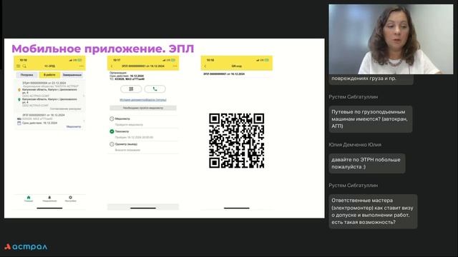
Task: Go back using arrow on ЭПЛ details screen
Action: (x=112, y=66)
